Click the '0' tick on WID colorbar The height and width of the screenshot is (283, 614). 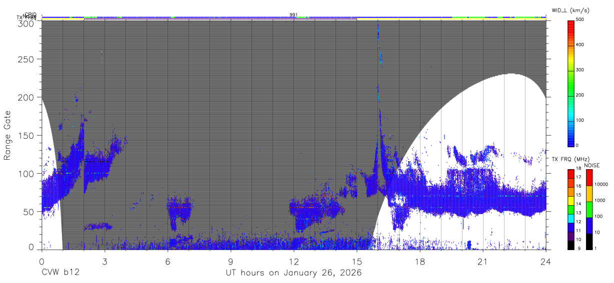point(577,145)
